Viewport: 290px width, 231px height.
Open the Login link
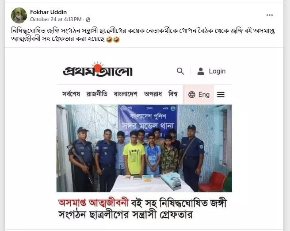pyautogui.click(x=217, y=71)
